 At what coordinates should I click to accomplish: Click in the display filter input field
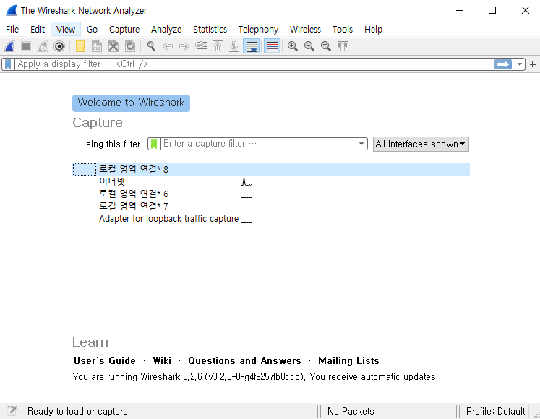254,64
